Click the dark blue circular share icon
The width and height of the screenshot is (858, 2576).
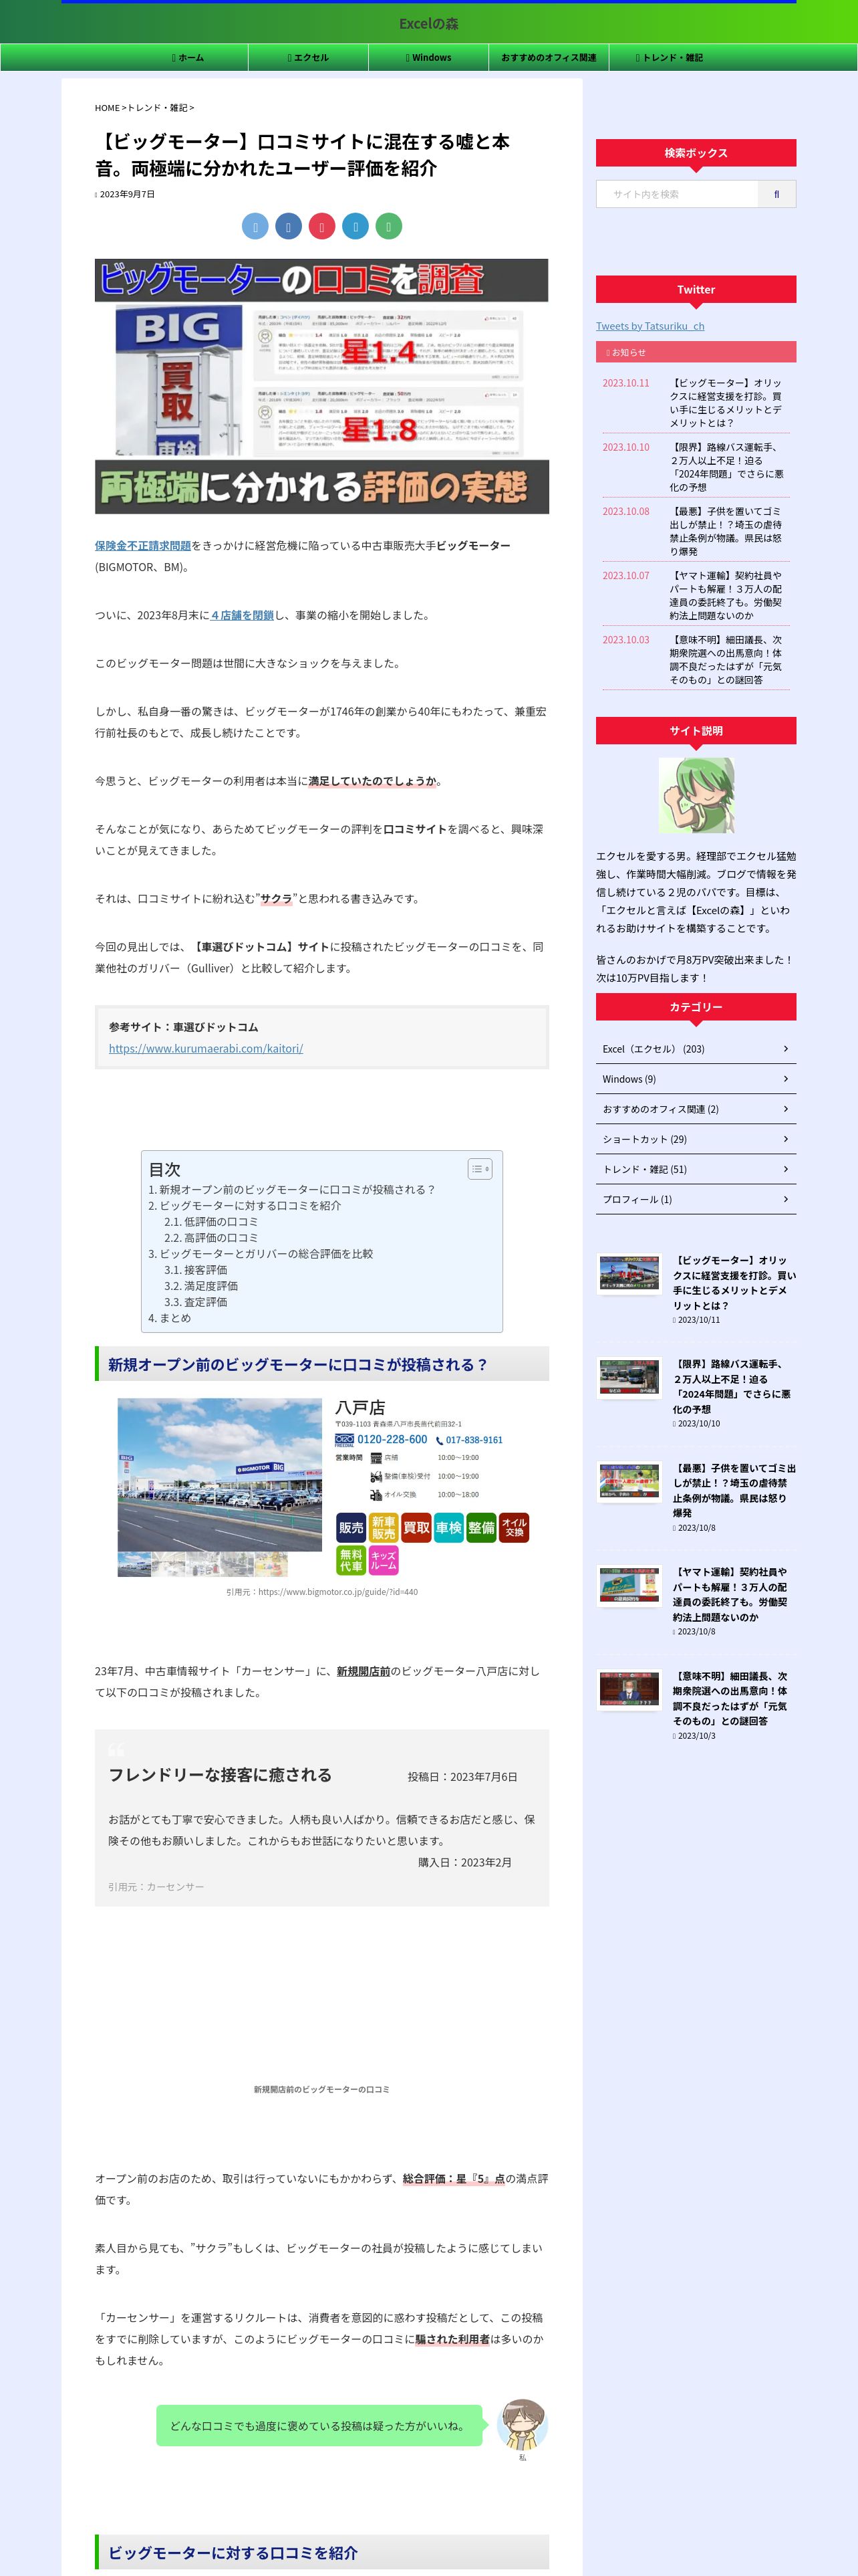tap(289, 227)
